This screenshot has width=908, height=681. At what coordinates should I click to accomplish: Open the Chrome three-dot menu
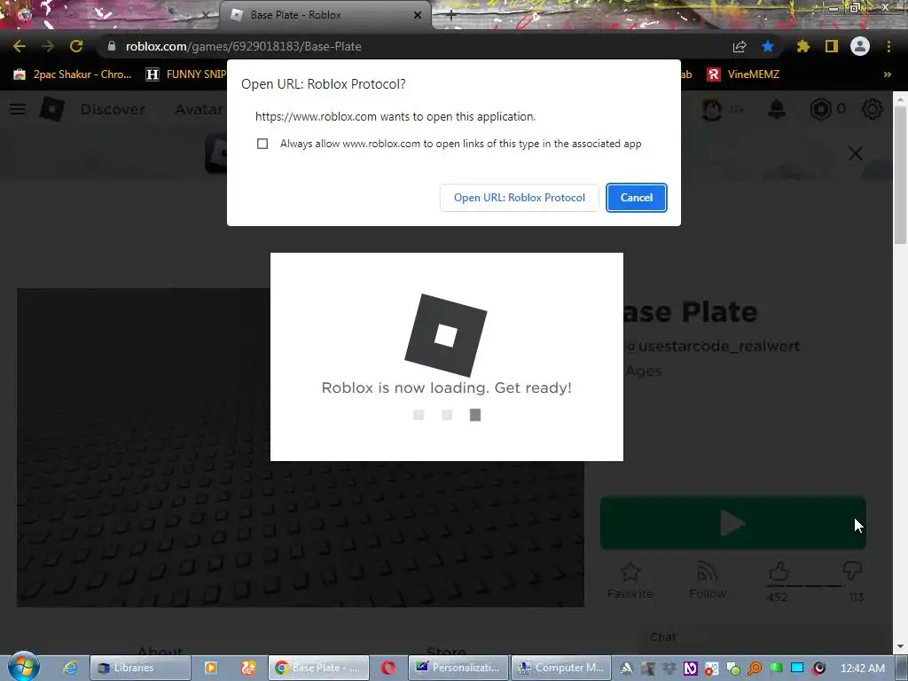888,46
